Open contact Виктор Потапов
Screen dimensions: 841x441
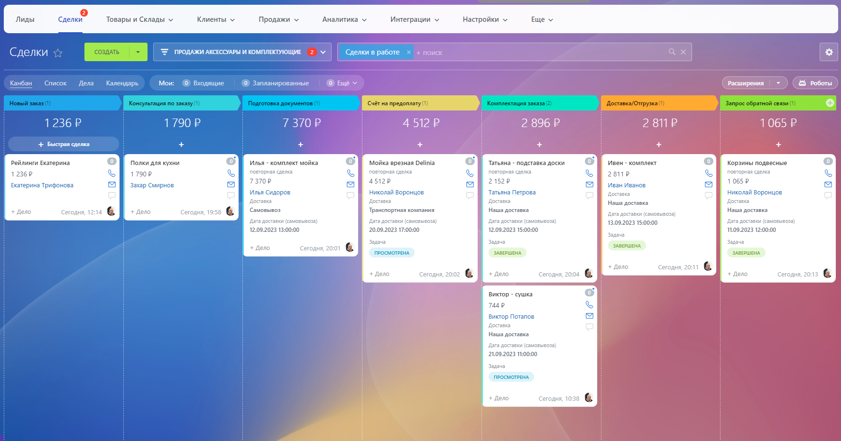pos(511,317)
